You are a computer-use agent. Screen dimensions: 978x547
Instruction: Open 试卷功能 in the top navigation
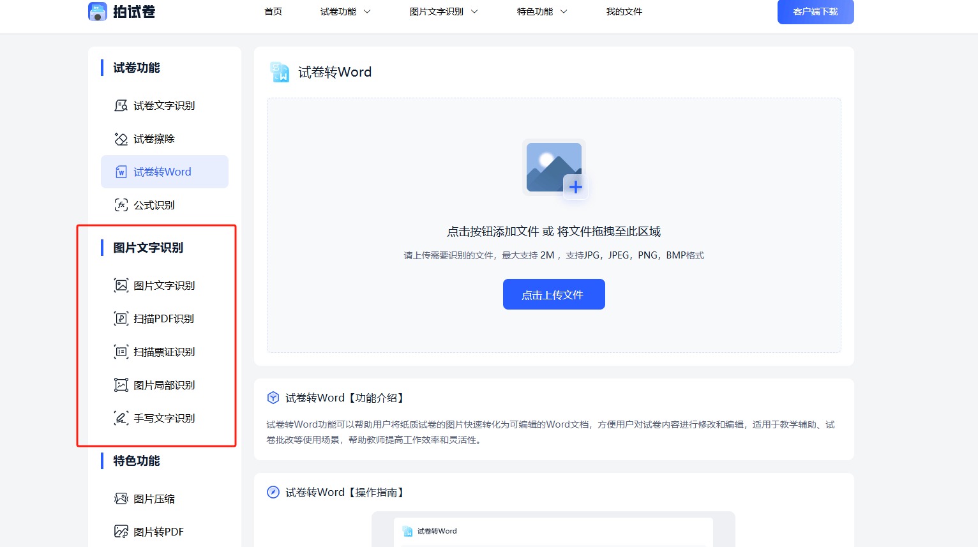338,11
